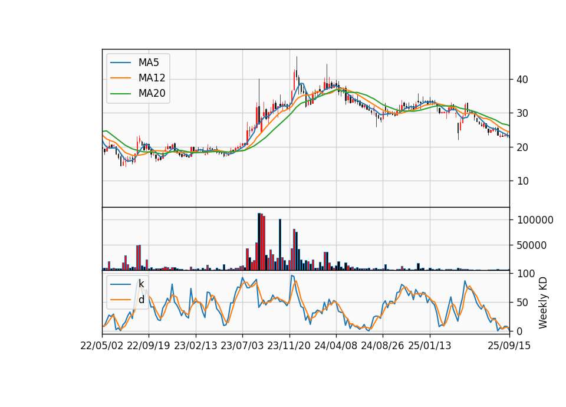Viewport: 566px width, 407px height.
Task: Click the price axis value 10
Action: click(522, 181)
